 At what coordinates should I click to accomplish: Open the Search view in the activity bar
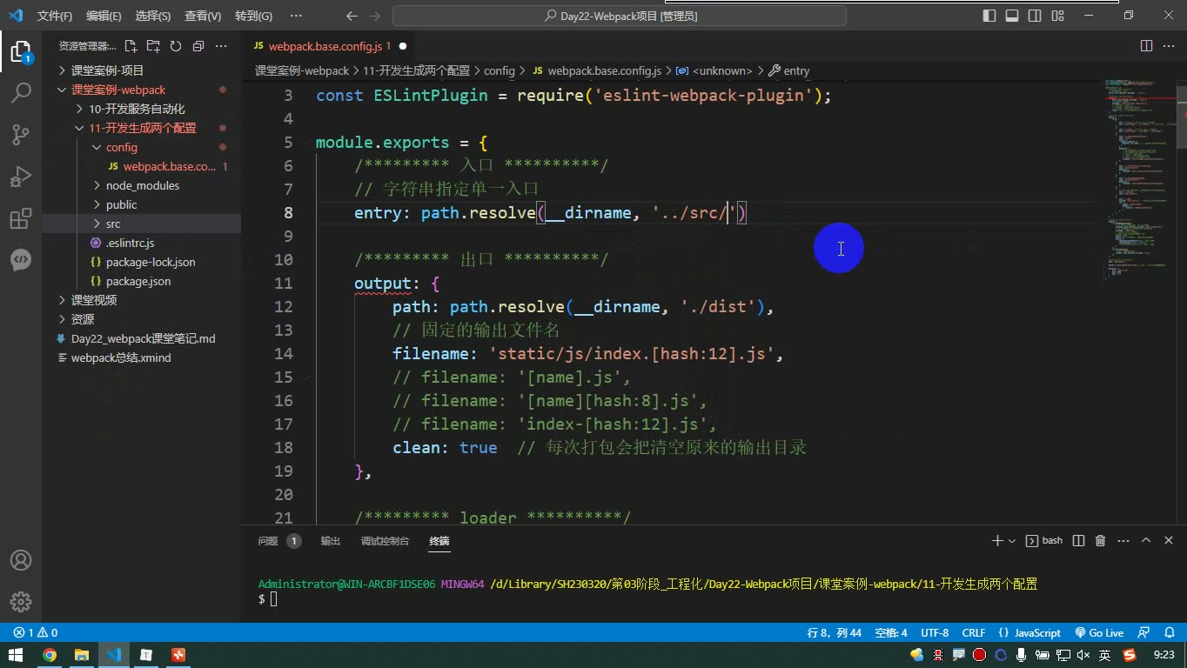click(x=21, y=92)
